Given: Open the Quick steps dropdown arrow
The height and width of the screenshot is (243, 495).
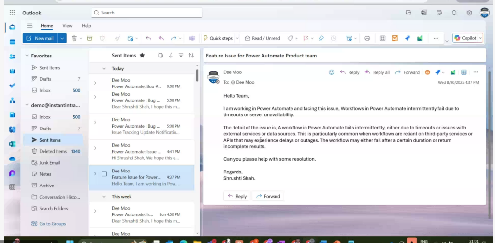Looking at the screenshot, I should coord(237,38).
